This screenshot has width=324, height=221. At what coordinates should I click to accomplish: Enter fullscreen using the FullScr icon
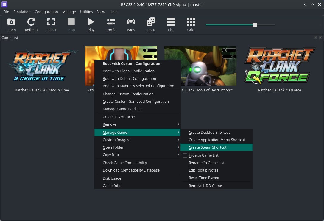[x=51, y=24]
